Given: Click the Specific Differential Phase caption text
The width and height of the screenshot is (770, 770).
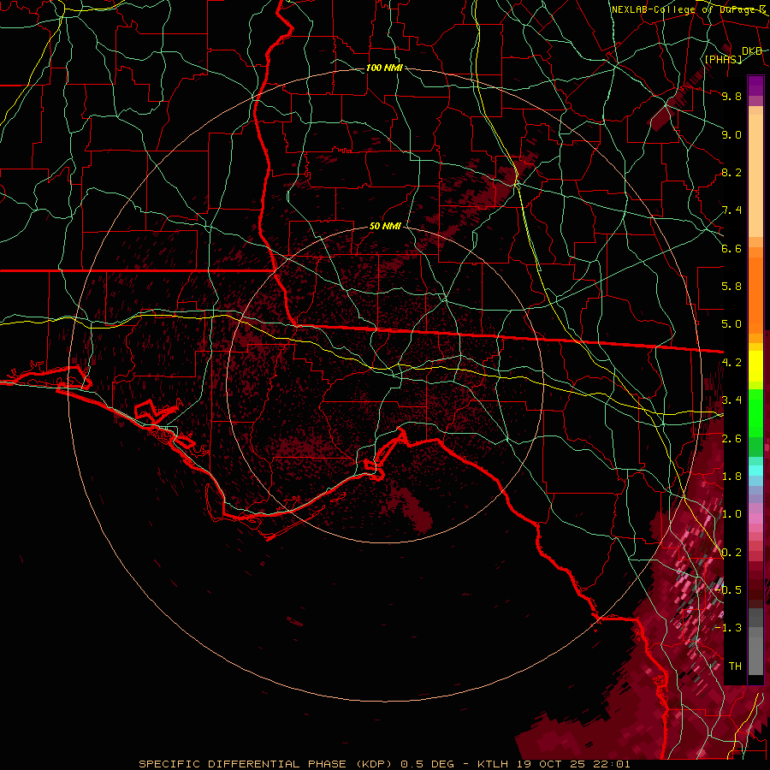Looking at the screenshot, I should coord(384,764).
